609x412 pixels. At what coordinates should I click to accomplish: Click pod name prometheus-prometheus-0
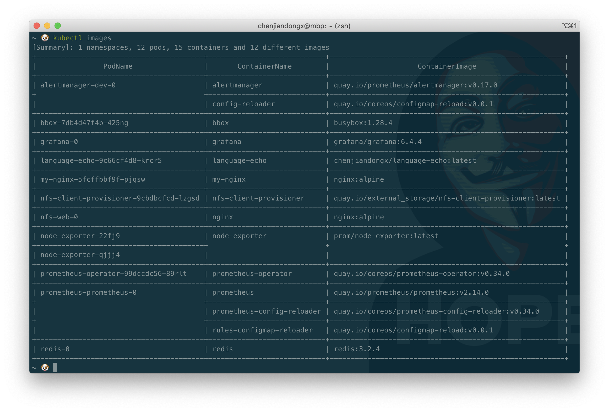[89, 293]
